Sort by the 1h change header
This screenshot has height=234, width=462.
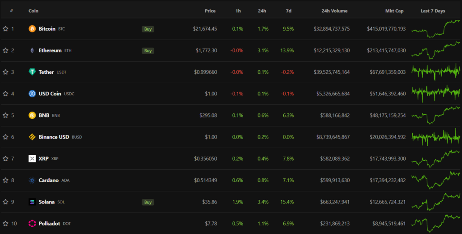coord(238,11)
